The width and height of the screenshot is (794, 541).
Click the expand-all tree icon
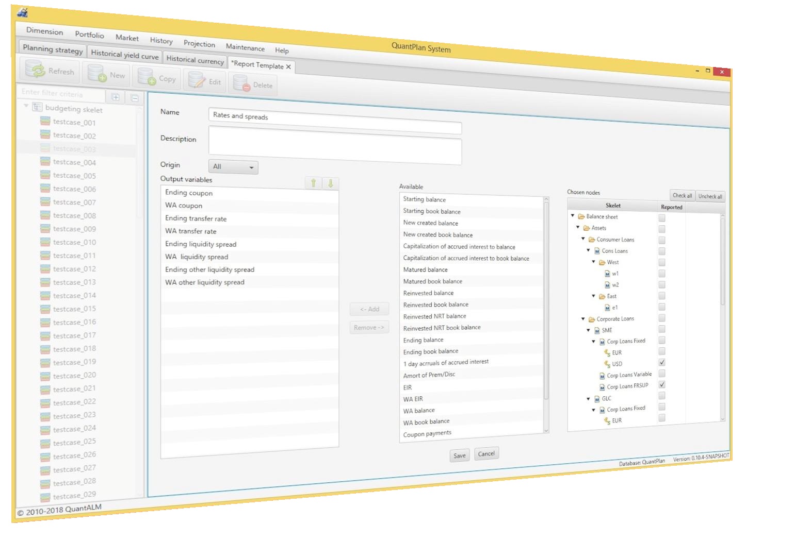click(x=116, y=97)
